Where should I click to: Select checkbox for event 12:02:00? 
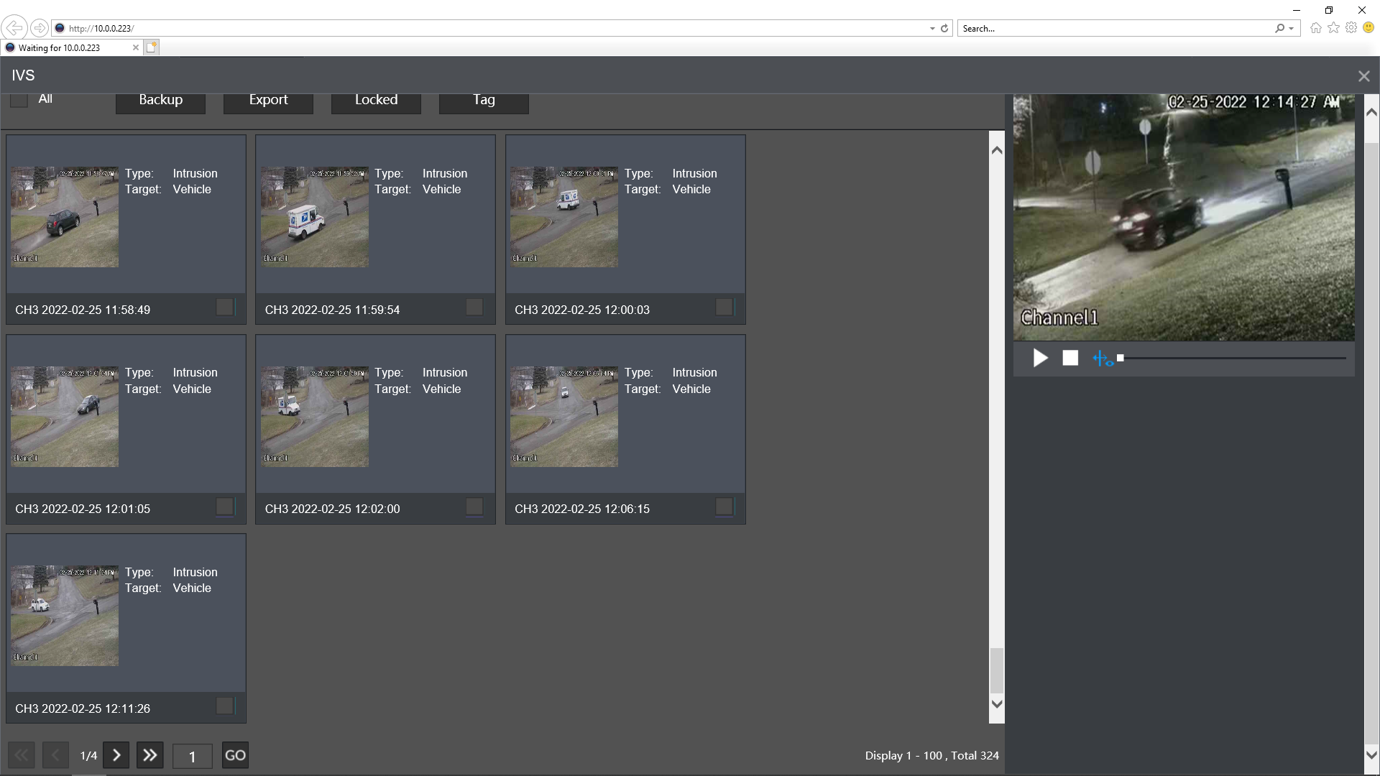[x=474, y=507]
